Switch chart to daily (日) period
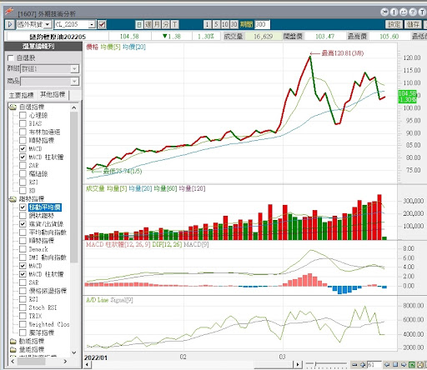Screen dimensions: 427x370 (139, 25)
